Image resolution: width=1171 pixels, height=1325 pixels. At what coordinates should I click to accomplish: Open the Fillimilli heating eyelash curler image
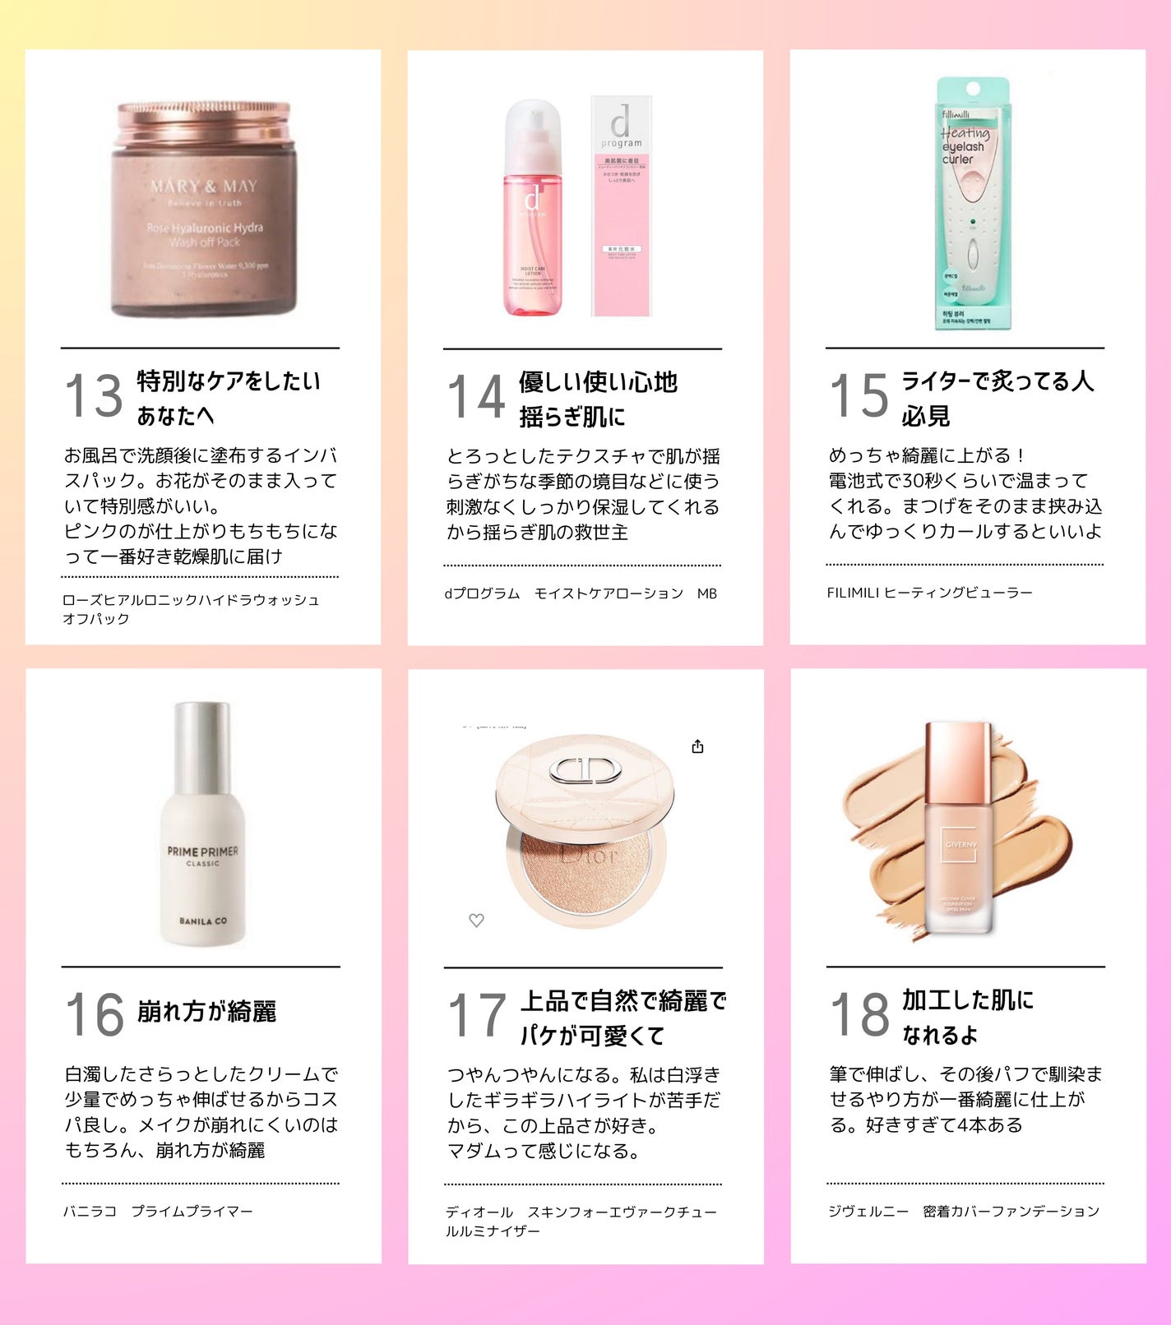(973, 204)
